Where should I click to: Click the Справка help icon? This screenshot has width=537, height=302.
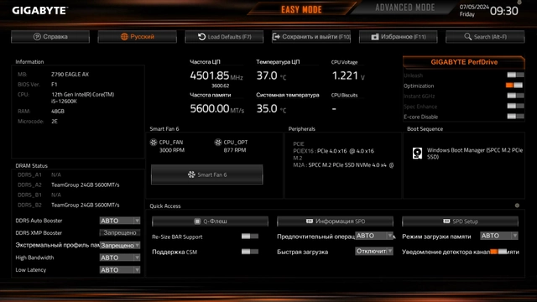tap(37, 37)
